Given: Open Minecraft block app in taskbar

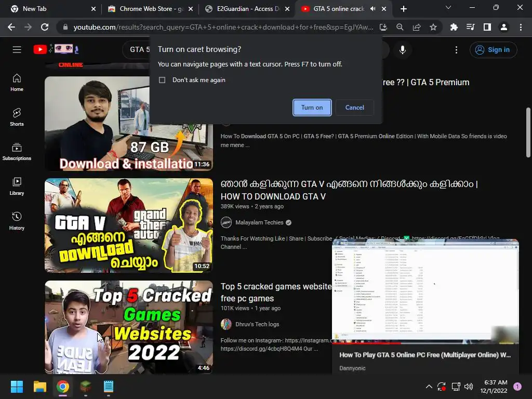Looking at the screenshot, I should click(x=86, y=387).
